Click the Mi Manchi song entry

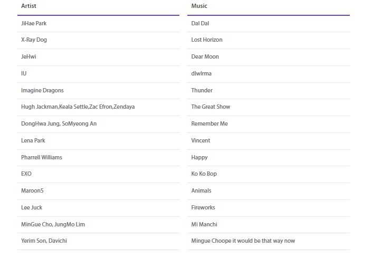point(204,224)
